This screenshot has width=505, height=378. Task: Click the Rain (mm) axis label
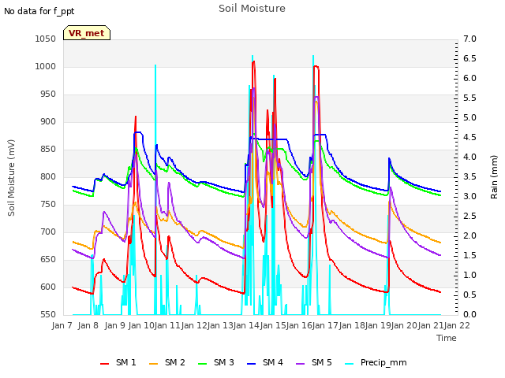[x=494, y=177]
